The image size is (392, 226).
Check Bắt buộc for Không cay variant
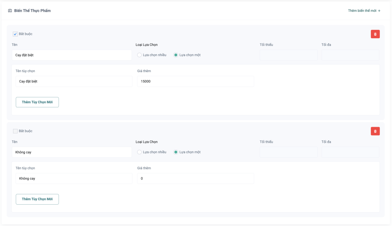click(15, 131)
